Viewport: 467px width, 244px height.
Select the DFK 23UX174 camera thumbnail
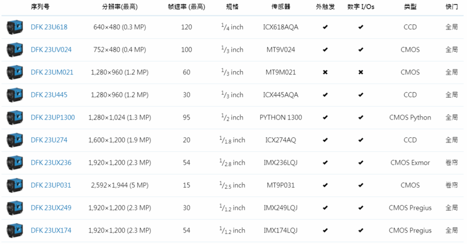pos(15,230)
